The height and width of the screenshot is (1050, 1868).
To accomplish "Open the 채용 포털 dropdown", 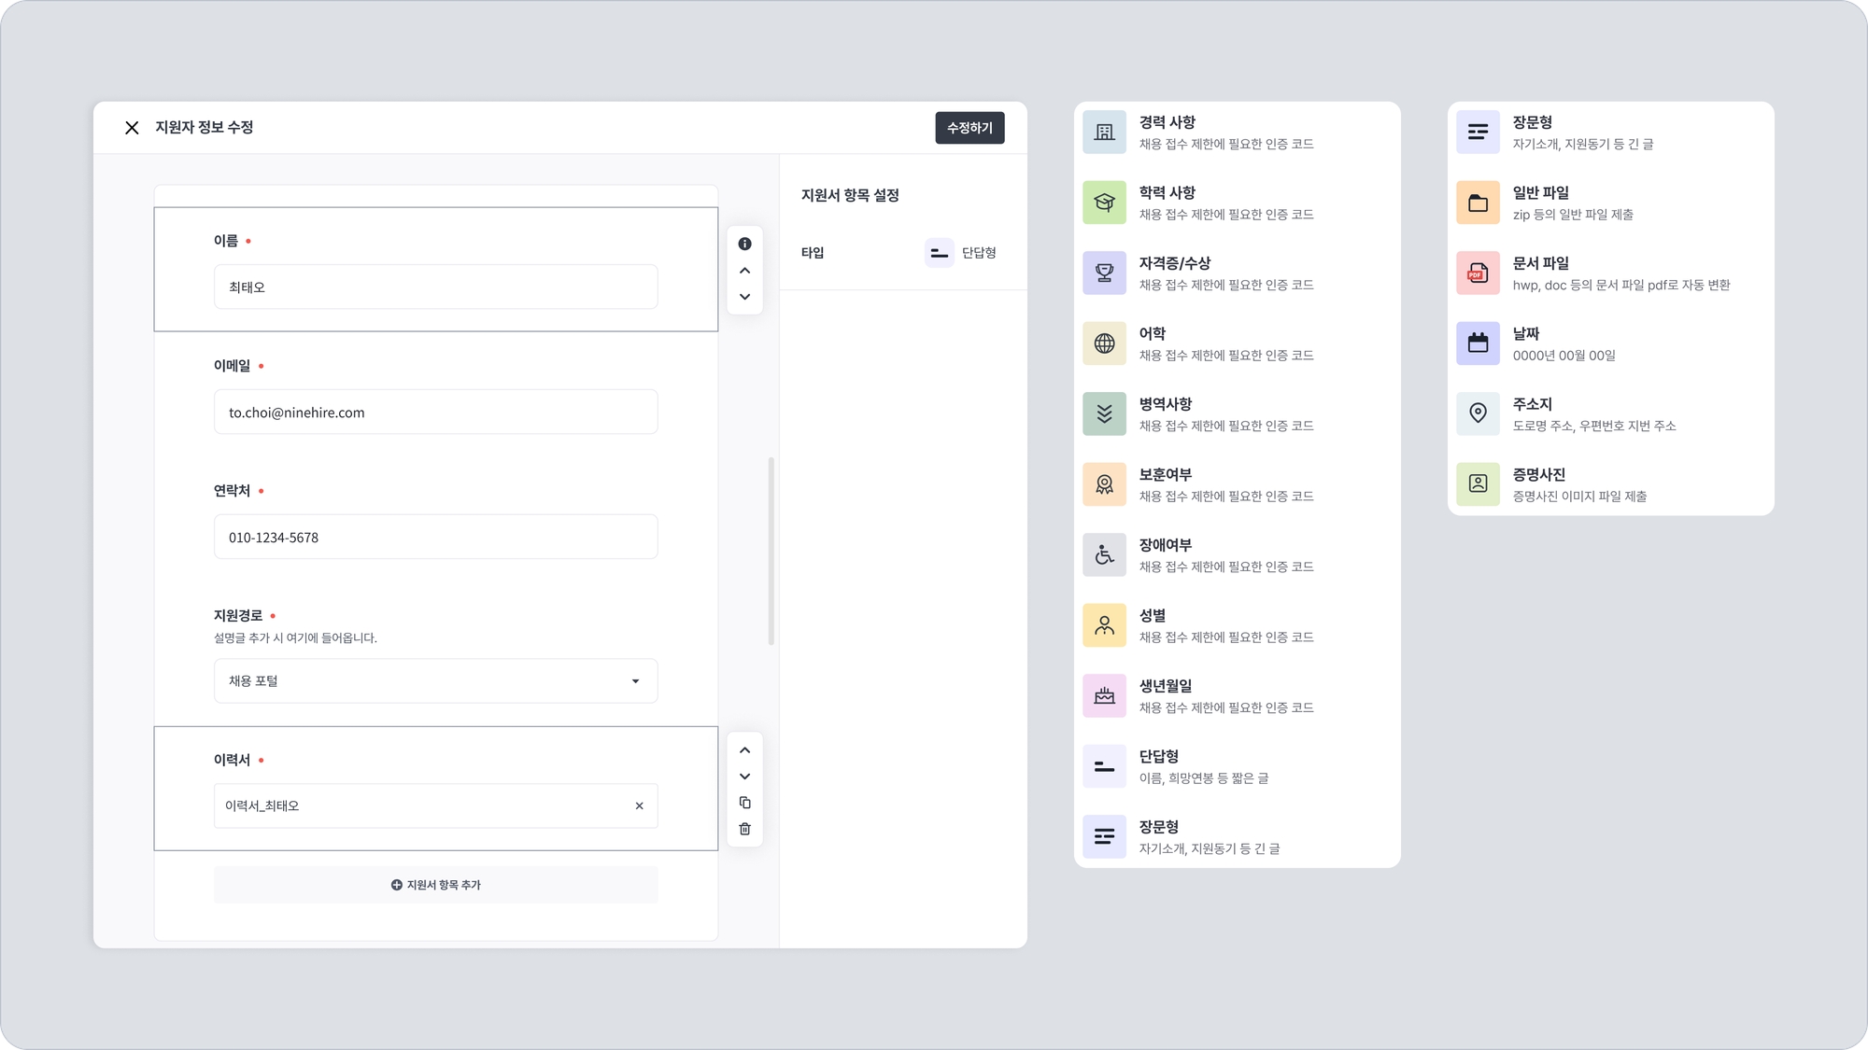I will [435, 681].
